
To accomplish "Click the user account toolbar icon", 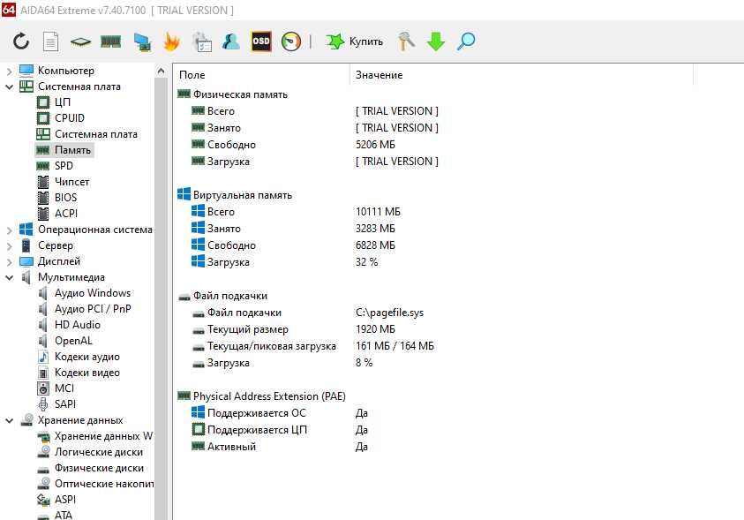I will pyautogui.click(x=231, y=41).
